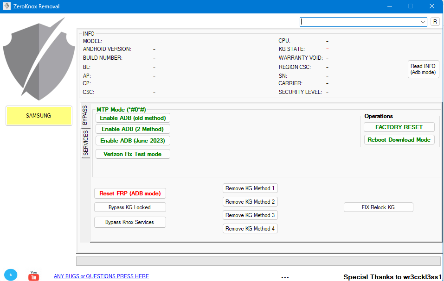Choose Enable ADB (June 2023)
This screenshot has height=281, width=444.
click(133, 141)
